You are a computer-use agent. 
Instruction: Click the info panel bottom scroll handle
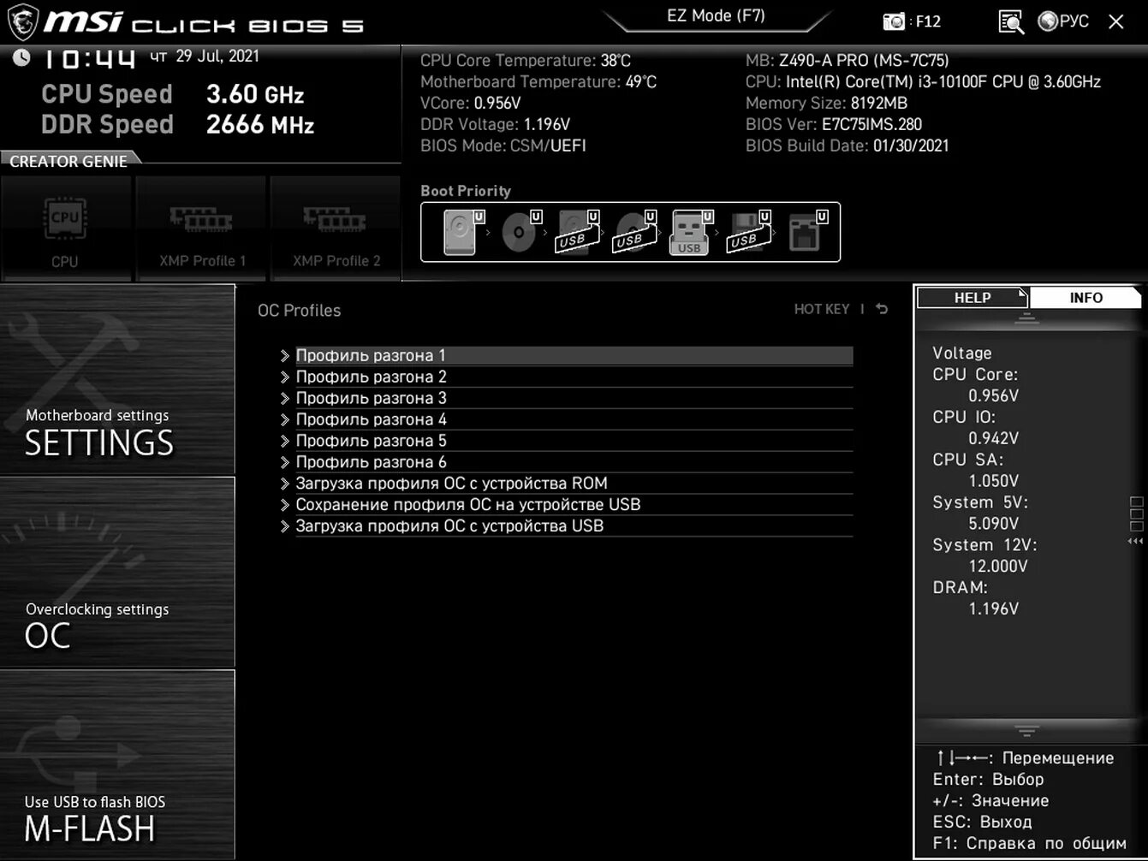(x=1026, y=730)
